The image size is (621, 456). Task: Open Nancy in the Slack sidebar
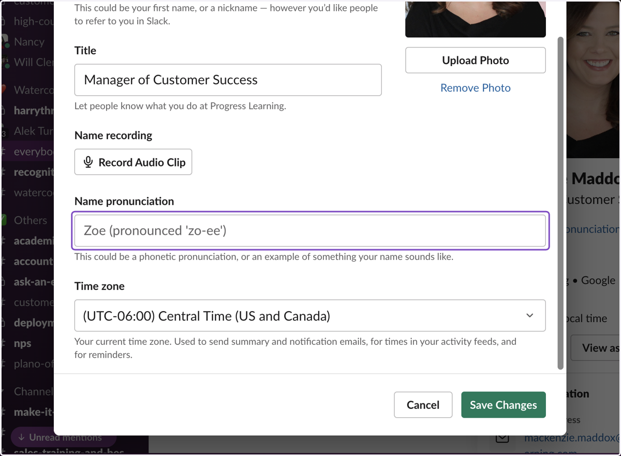click(x=29, y=42)
